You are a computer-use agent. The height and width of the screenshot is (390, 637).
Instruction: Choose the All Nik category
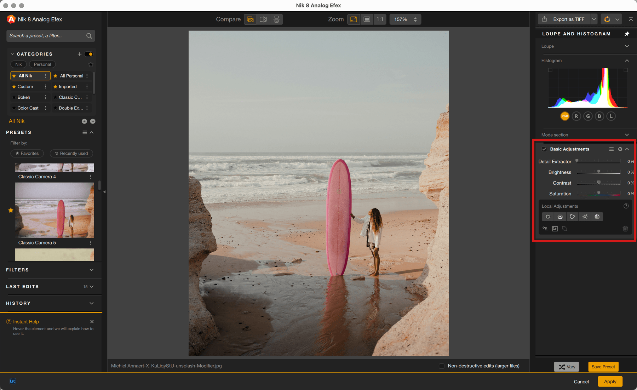point(30,76)
